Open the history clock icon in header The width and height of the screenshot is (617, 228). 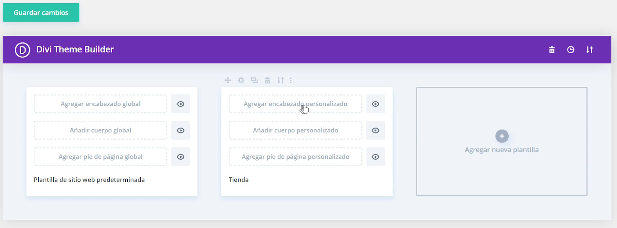coord(571,50)
